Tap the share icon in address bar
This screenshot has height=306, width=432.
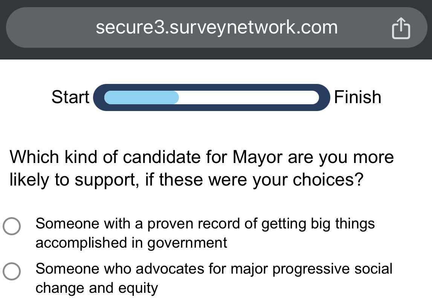click(401, 28)
